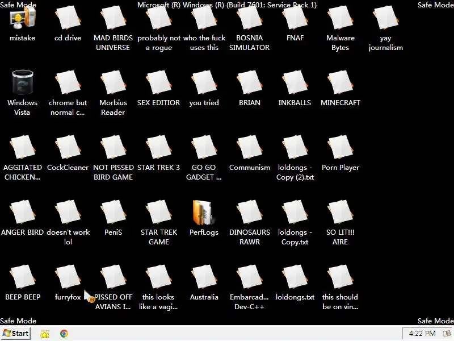Select the 'loldongs - Copy (2).txt' file
Screen dimensions: 454x341
[x=295, y=148]
